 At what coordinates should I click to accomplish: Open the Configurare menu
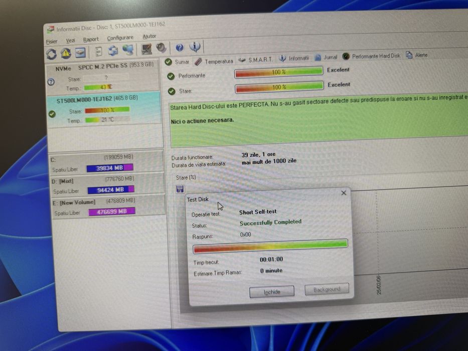coord(120,38)
